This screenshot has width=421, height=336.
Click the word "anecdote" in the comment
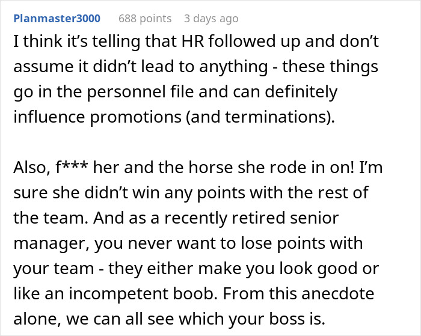click(x=338, y=293)
